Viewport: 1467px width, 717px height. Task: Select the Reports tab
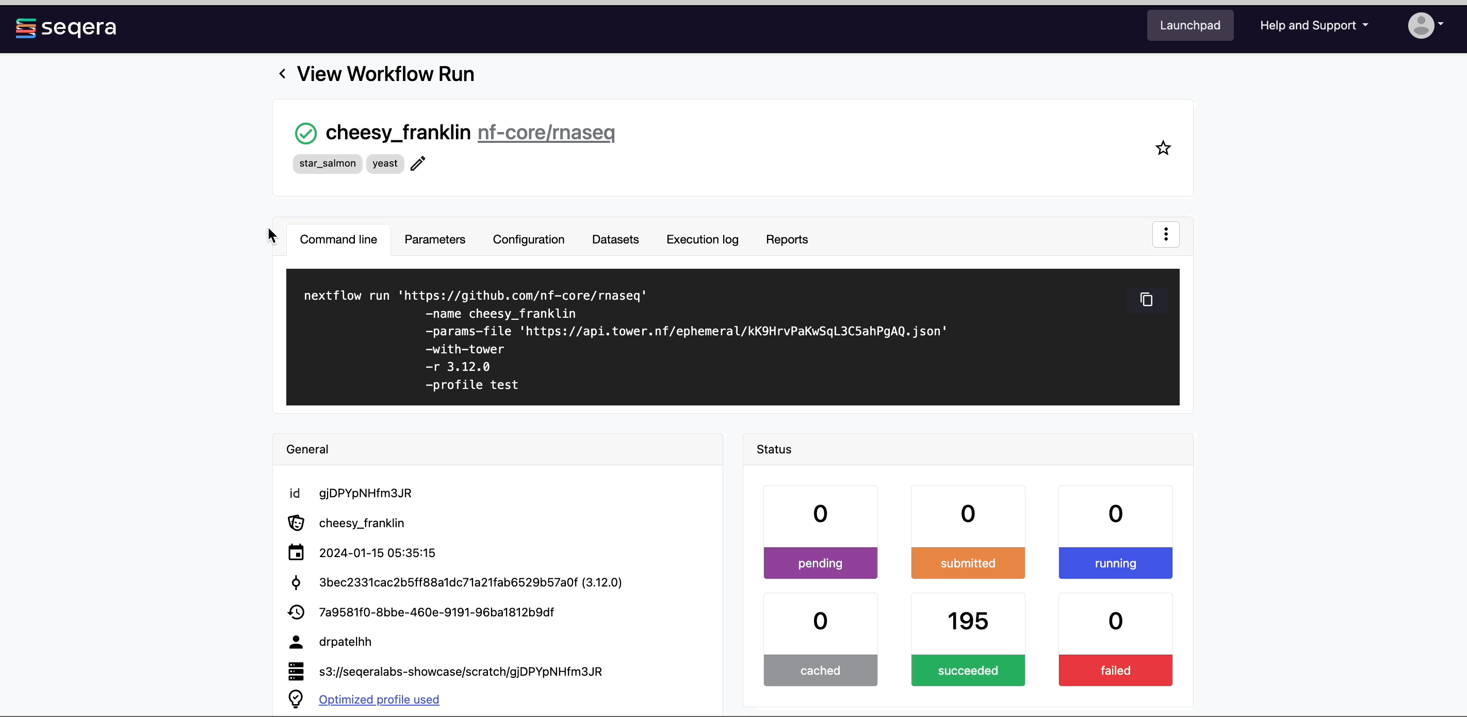pos(786,240)
